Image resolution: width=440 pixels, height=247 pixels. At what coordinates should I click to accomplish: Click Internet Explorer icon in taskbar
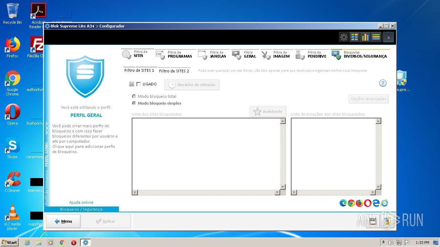(27, 243)
